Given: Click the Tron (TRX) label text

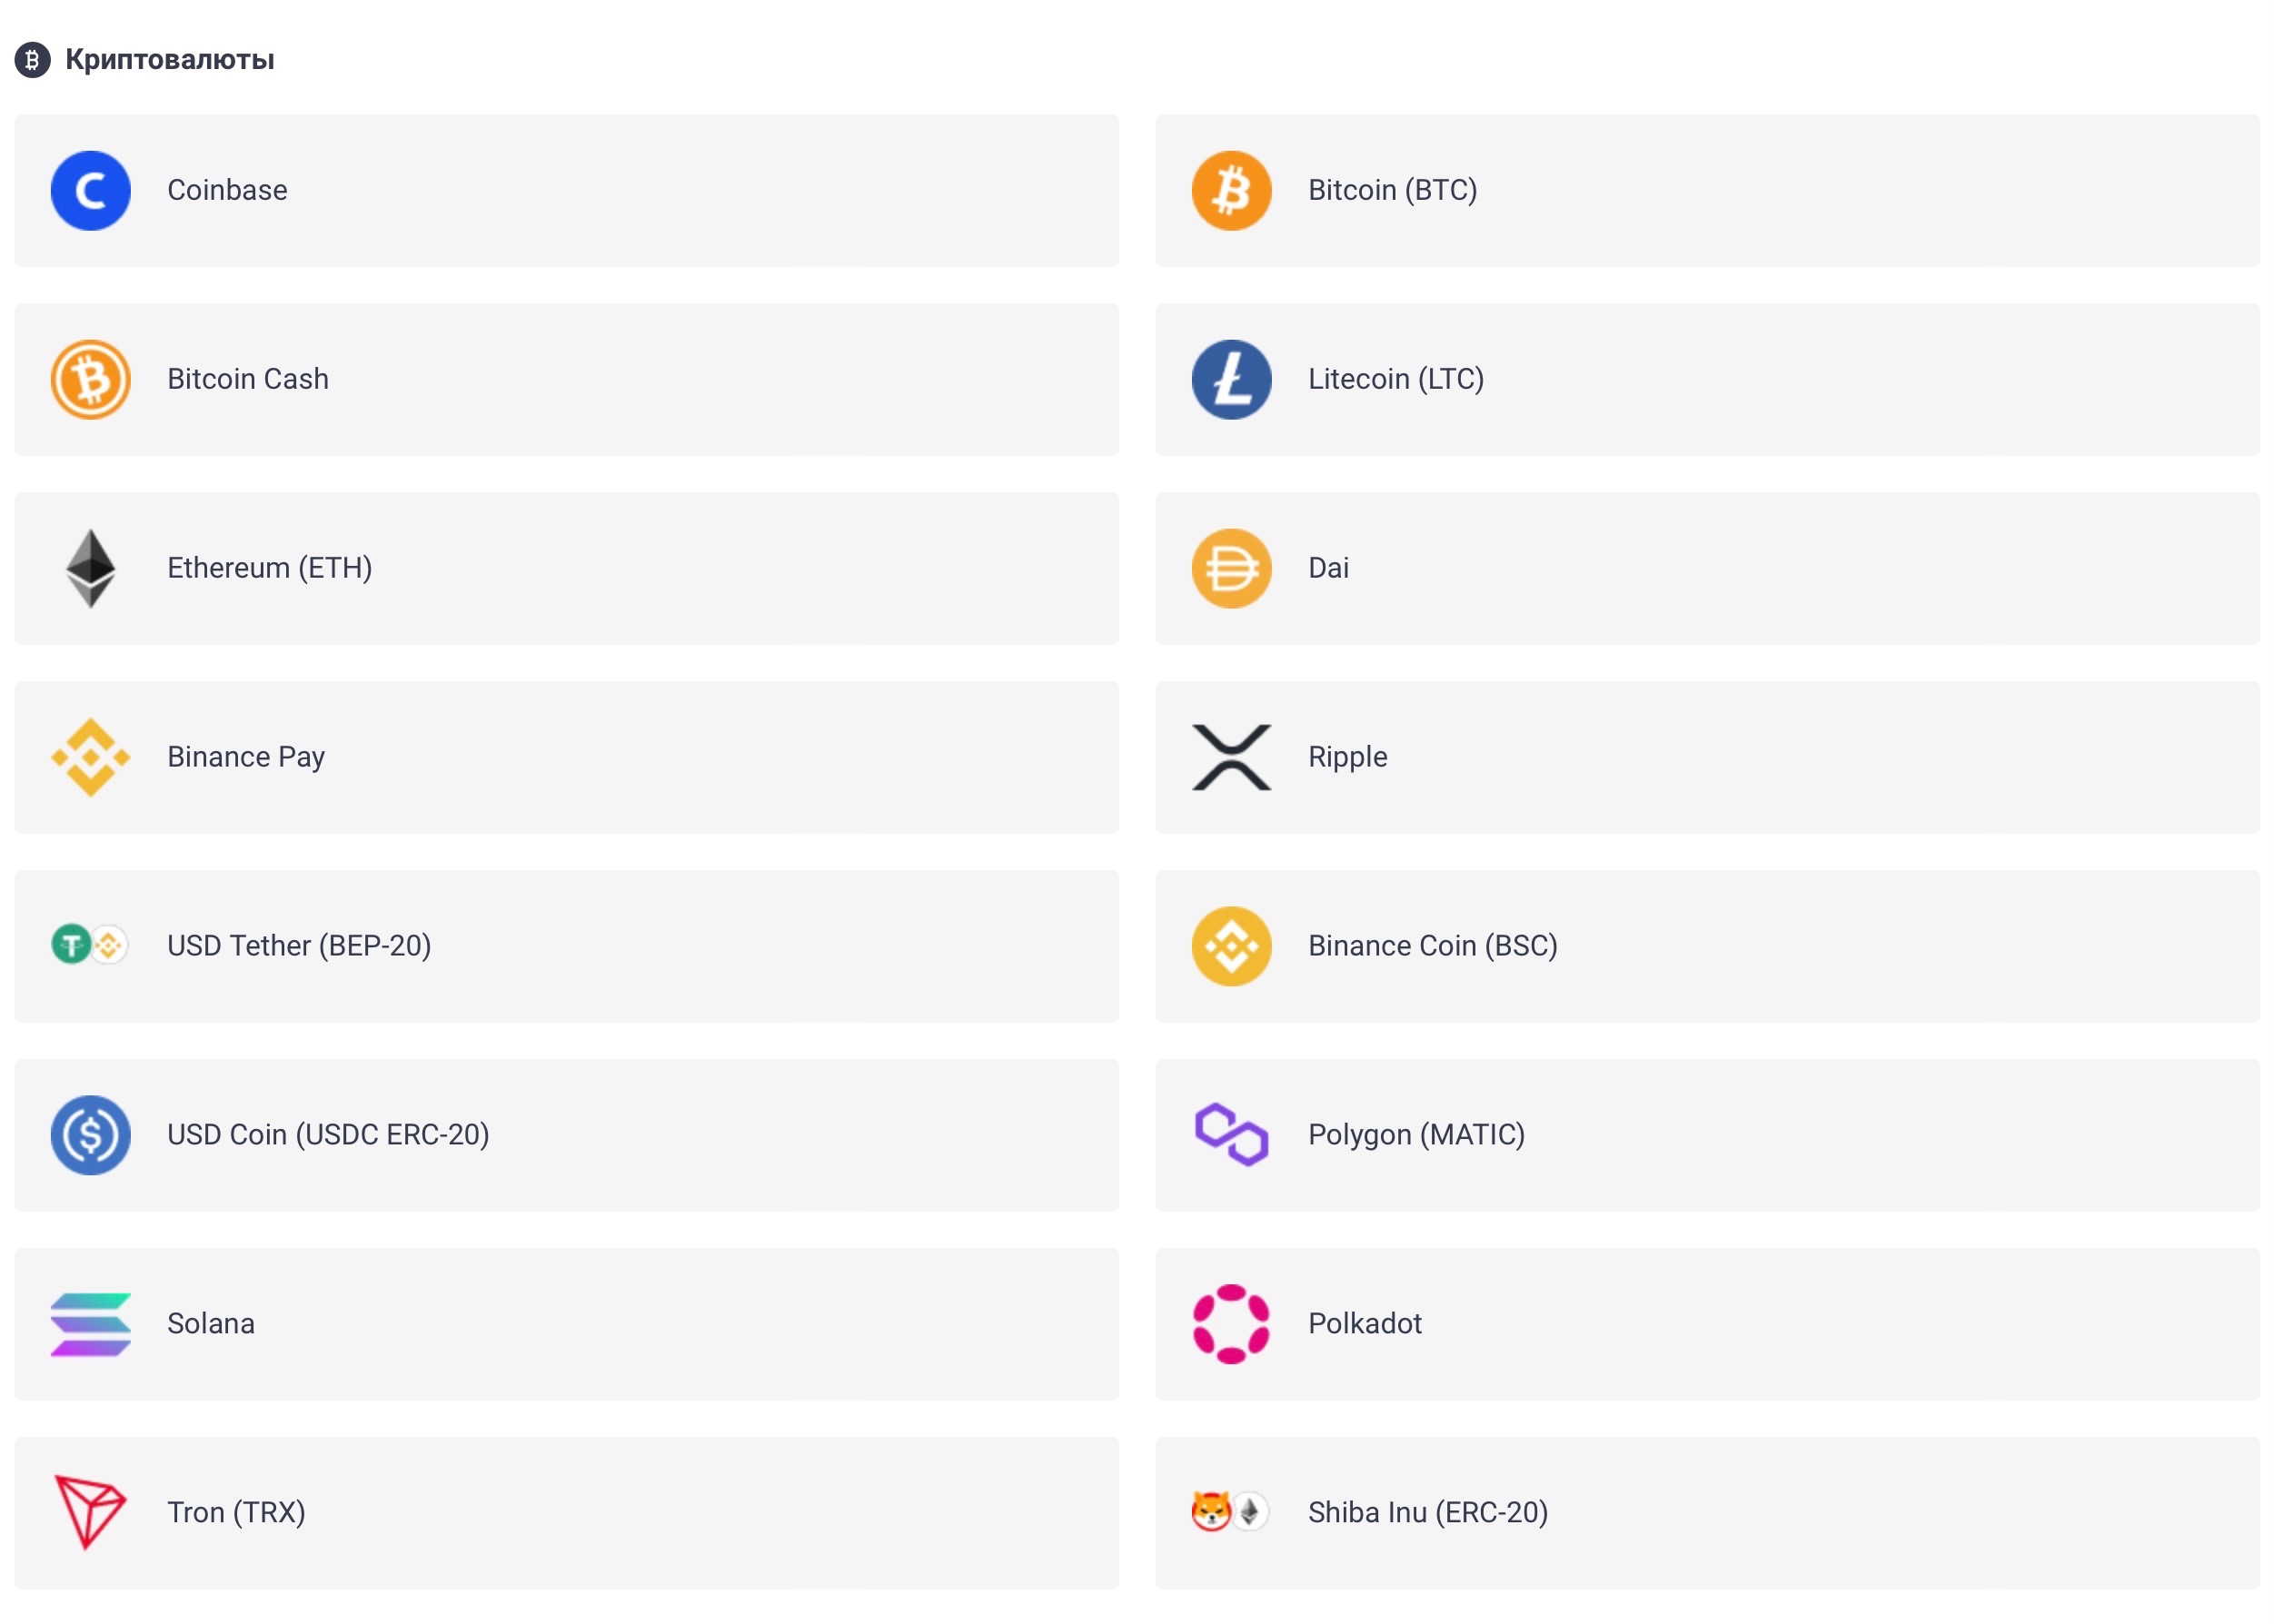Looking at the screenshot, I should pyautogui.click(x=236, y=1512).
